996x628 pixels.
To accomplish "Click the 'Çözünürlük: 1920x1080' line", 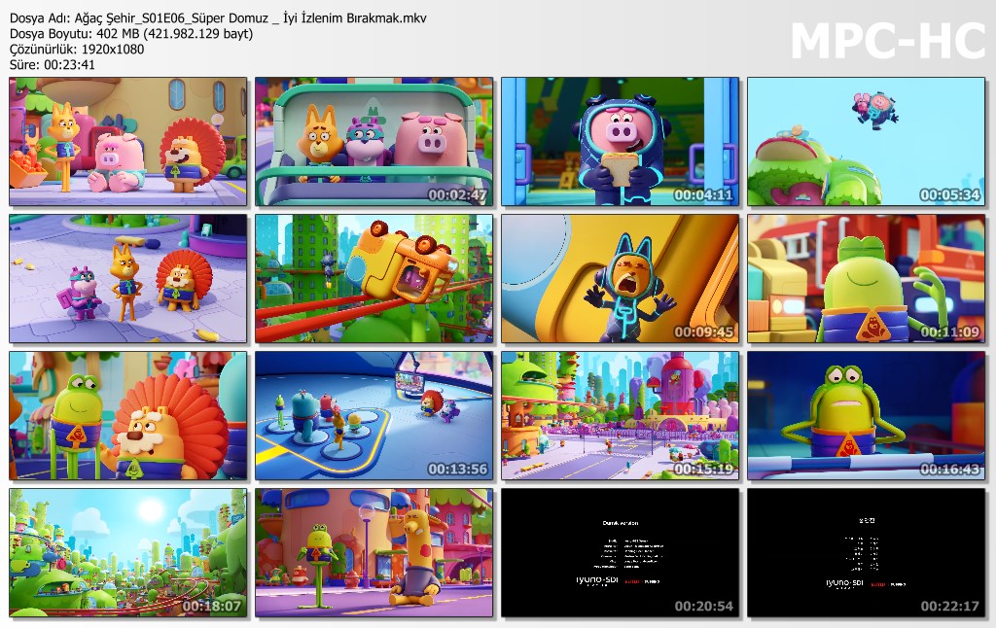I will [77, 49].
